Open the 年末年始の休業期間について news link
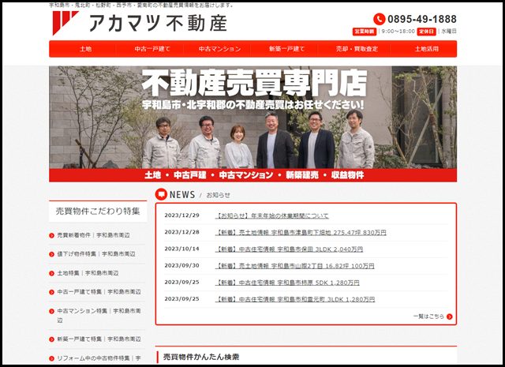The height and width of the screenshot is (367, 505). pyautogui.click(x=271, y=215)
